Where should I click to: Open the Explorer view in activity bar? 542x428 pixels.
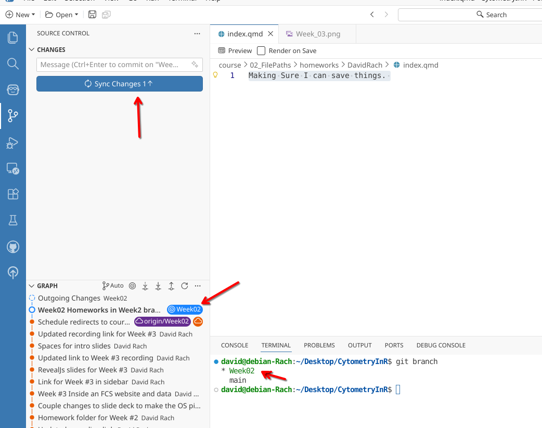point(13,37)
